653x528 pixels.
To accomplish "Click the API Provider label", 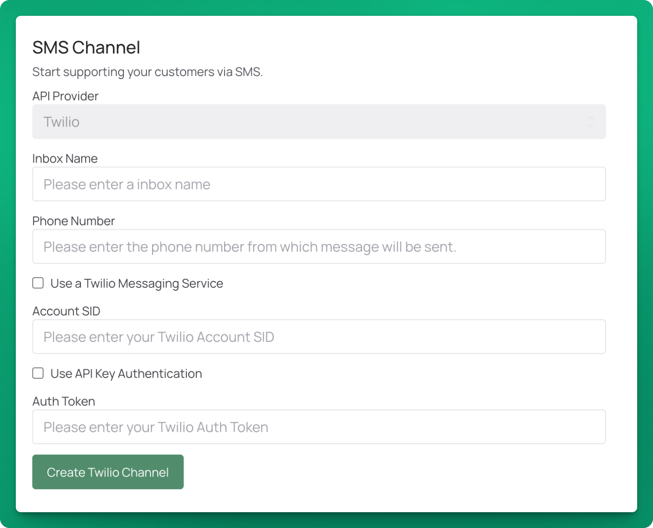I will click(x=65, y=96).
